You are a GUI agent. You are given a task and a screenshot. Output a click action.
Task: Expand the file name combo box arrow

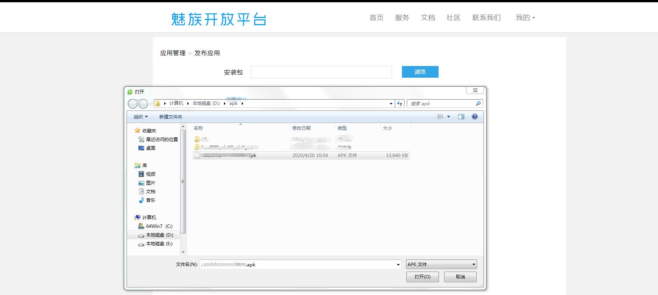click(398, 264)
